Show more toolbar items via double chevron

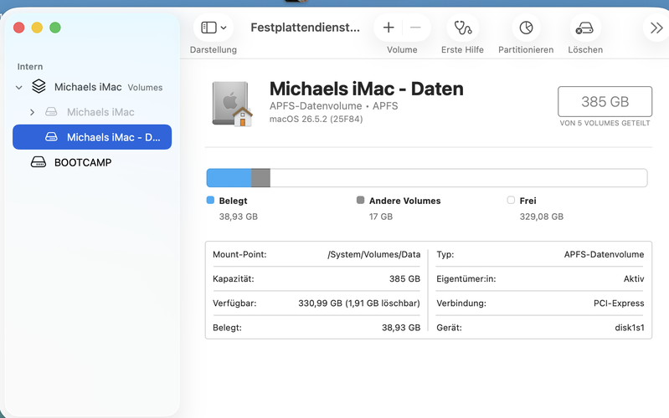tap(656, 28)
